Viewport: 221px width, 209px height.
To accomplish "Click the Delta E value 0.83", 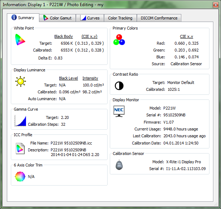I will click(58, 58).
